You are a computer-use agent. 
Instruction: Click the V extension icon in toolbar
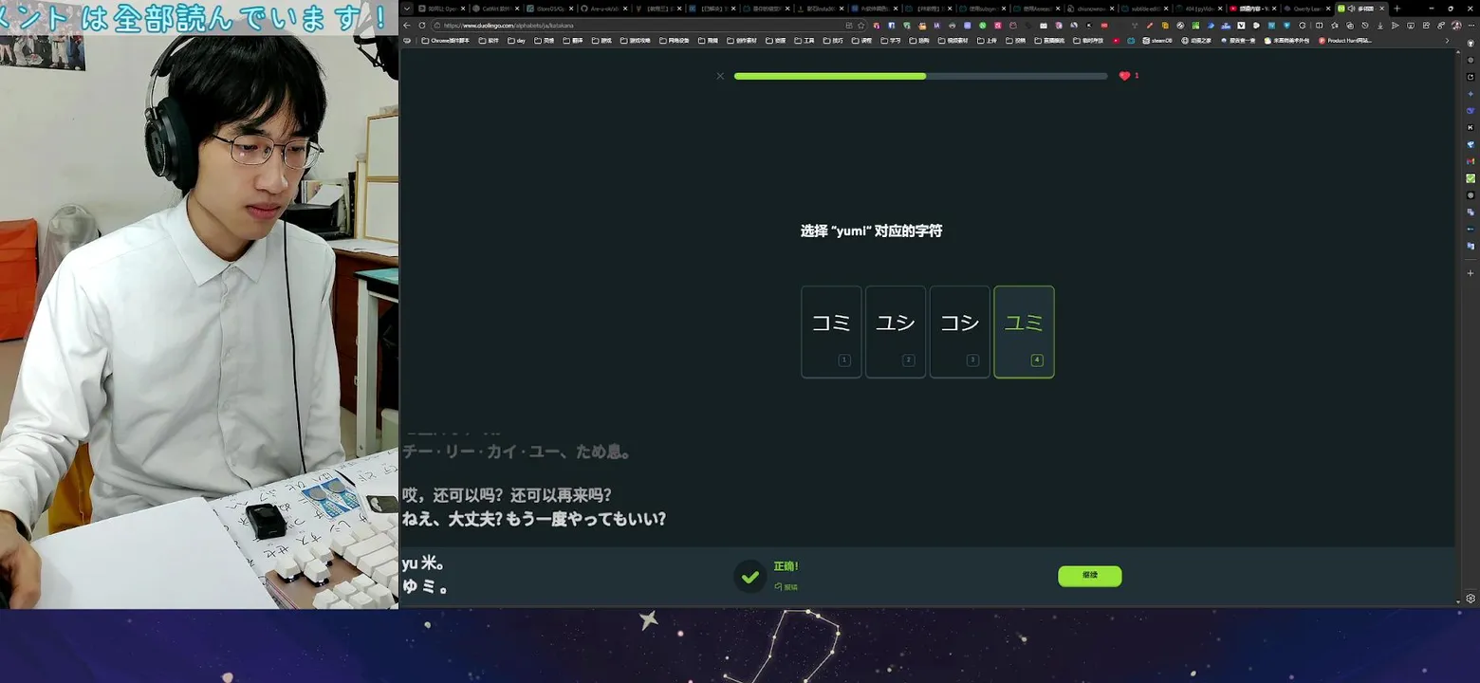1241,26
